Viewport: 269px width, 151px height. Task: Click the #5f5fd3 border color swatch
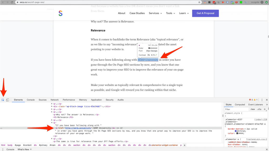(236, 131)
